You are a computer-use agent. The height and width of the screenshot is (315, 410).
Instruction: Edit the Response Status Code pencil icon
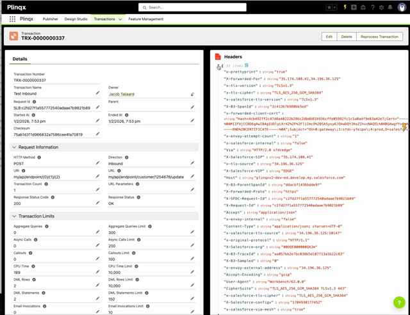pos(97,203)
